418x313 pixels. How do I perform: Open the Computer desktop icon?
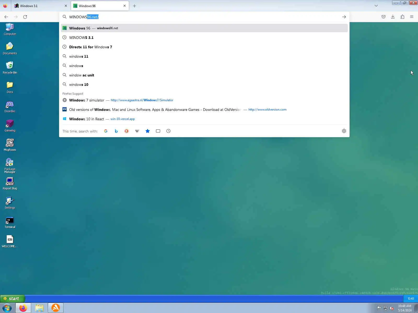[x=10, y=29]
